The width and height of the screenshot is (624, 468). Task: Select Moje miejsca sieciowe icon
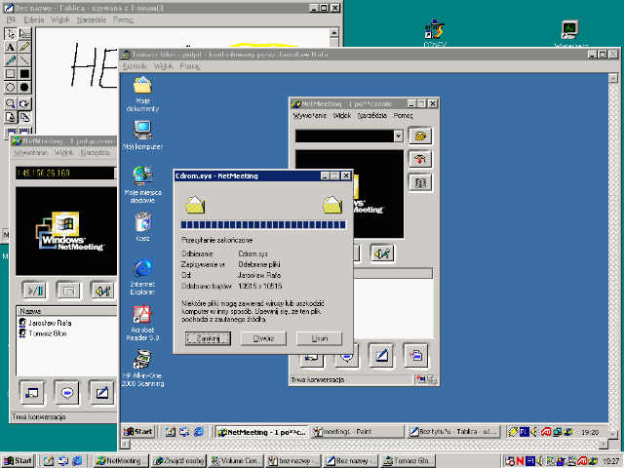(142, 185)
